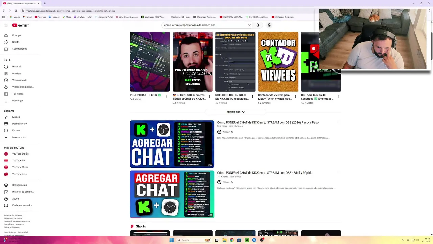Expand shorts shelf with Mostrar más
The width and height of the screenshot is (433, 244).
235,112
